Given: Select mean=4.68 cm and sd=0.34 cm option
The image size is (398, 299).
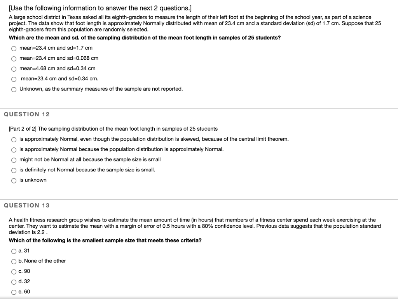Looking at the screenshot, I should tap(14, 68).
